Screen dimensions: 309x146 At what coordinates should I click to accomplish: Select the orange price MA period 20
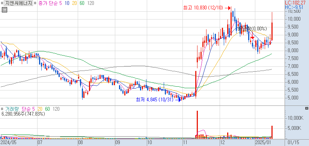(74, 3)
